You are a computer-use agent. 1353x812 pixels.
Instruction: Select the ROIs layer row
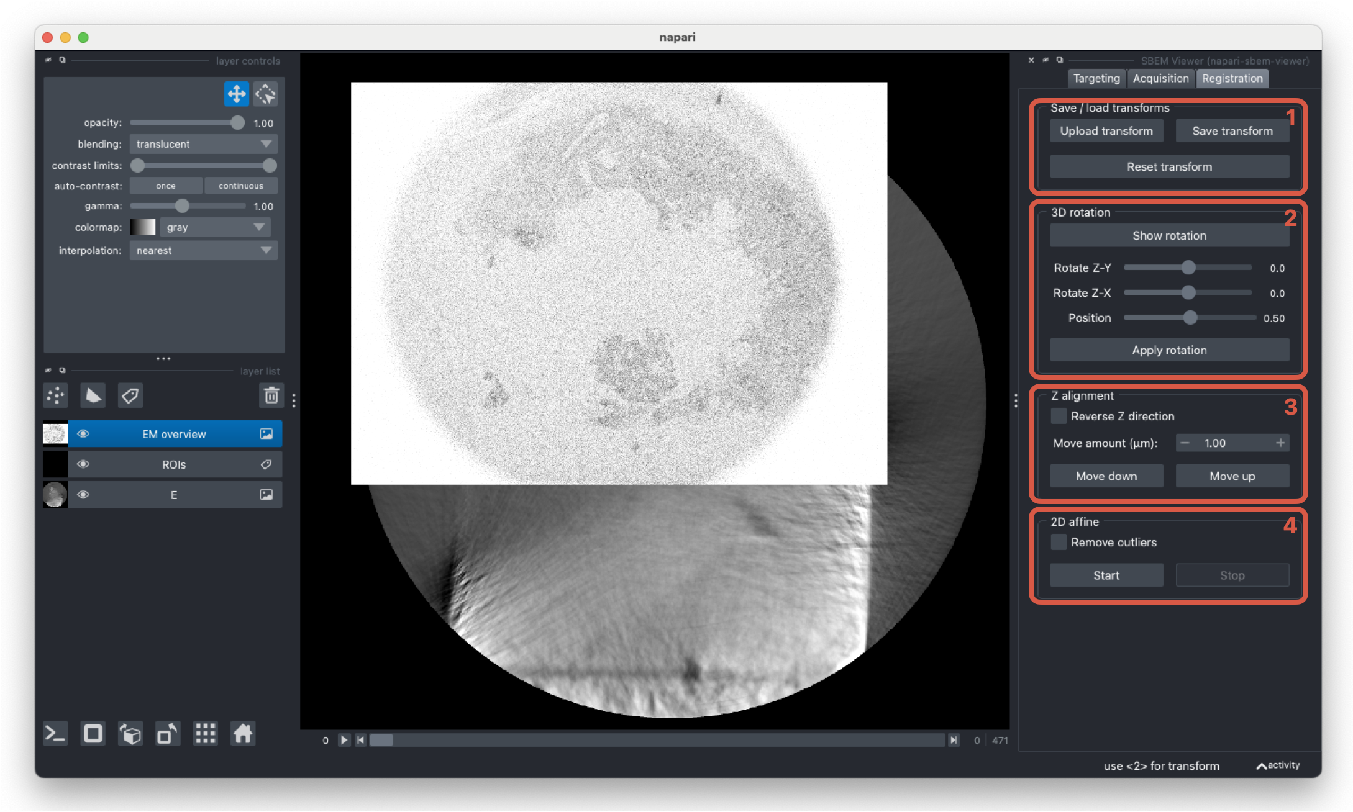pos(162,464)
